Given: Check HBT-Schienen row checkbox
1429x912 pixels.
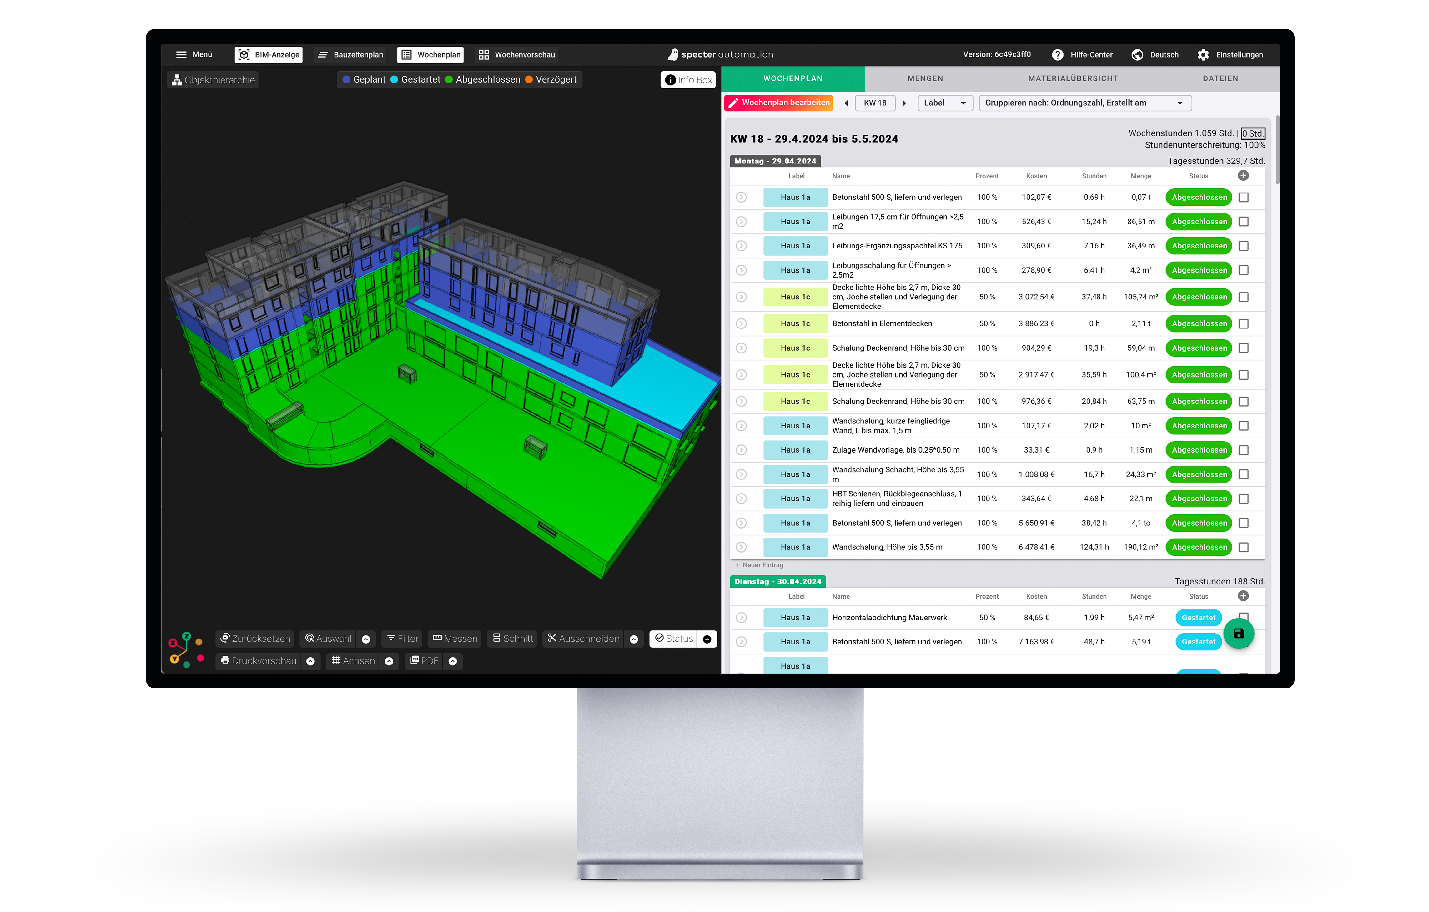Looking at the screenshot, I should coord(1244,499).
